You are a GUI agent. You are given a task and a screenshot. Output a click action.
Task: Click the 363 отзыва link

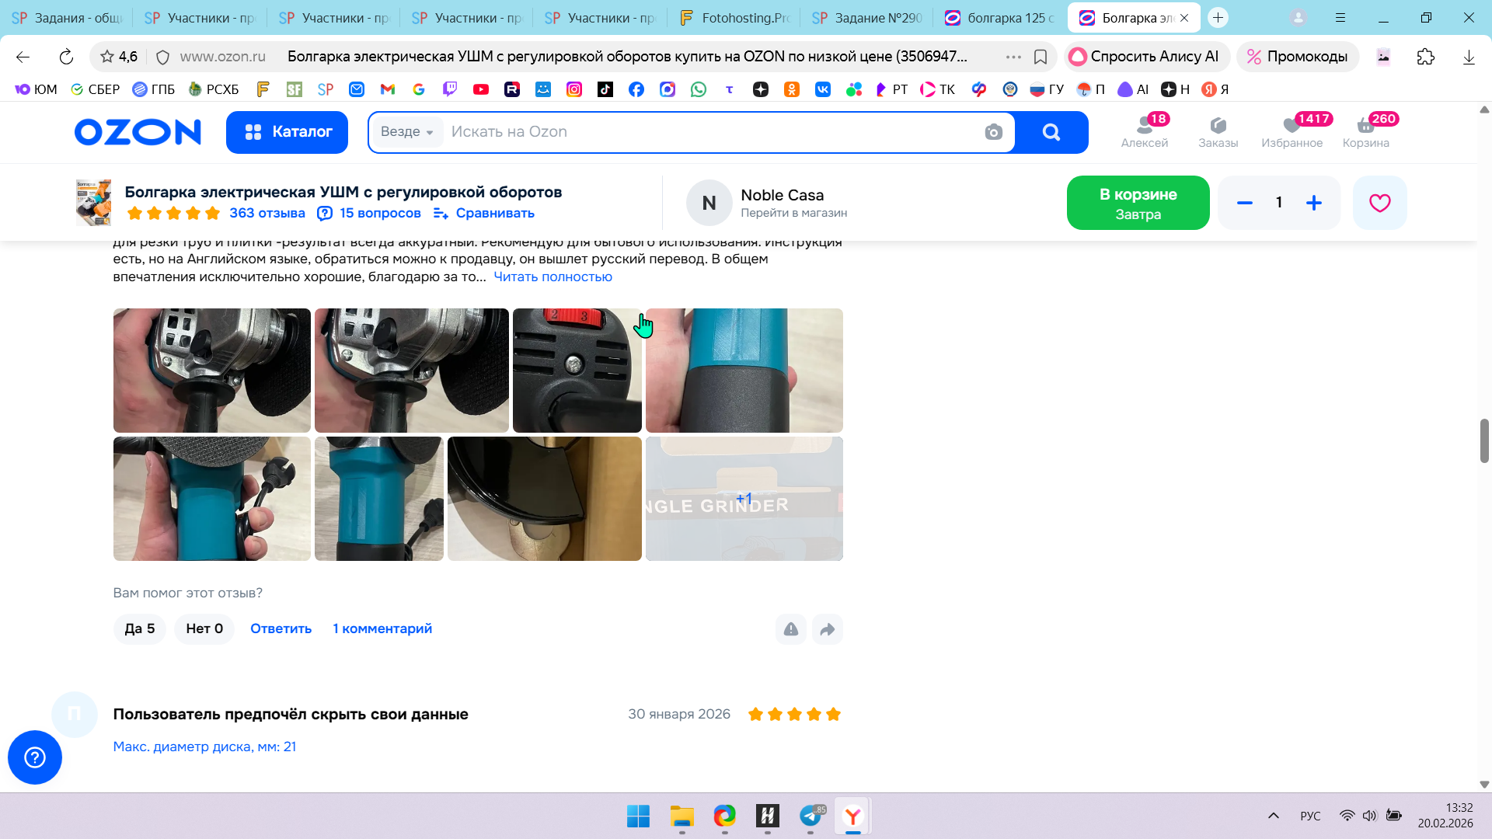tap(267, 213)
